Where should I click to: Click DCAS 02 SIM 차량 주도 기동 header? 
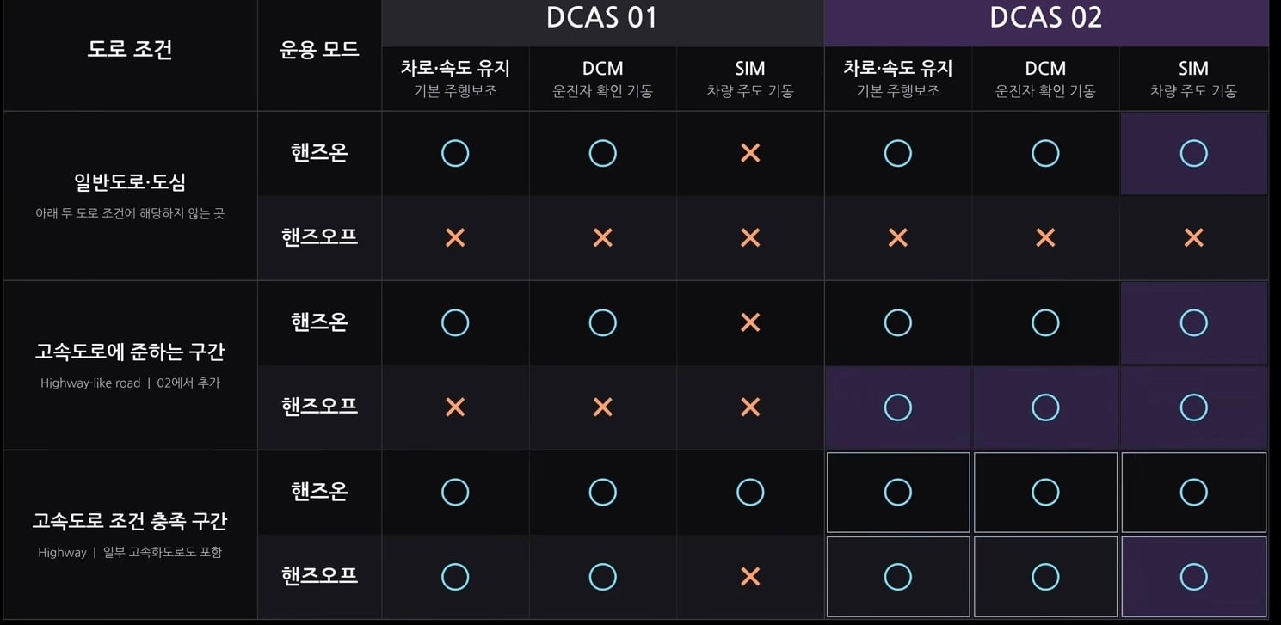[1193, 78]
